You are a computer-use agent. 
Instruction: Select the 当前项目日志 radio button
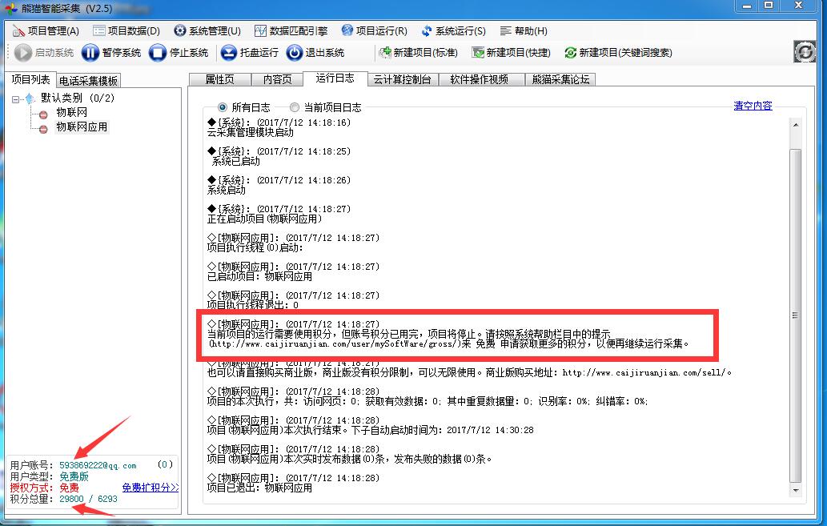coord(295,107)
